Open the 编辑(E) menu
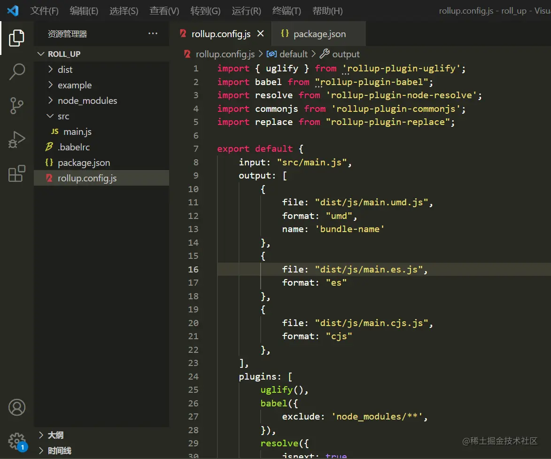Viewport: 551px width, 459px height. pyautogui.click(x=84, y=11)
